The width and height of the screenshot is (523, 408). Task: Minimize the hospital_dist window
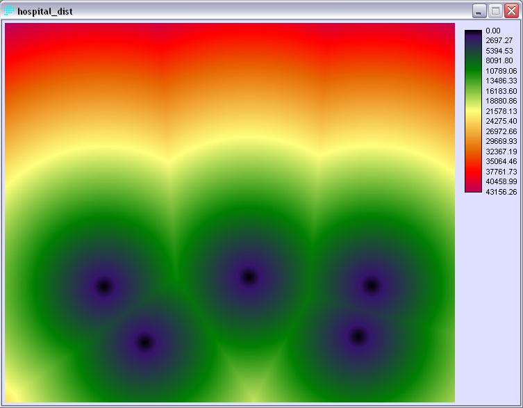click(479, 10)
